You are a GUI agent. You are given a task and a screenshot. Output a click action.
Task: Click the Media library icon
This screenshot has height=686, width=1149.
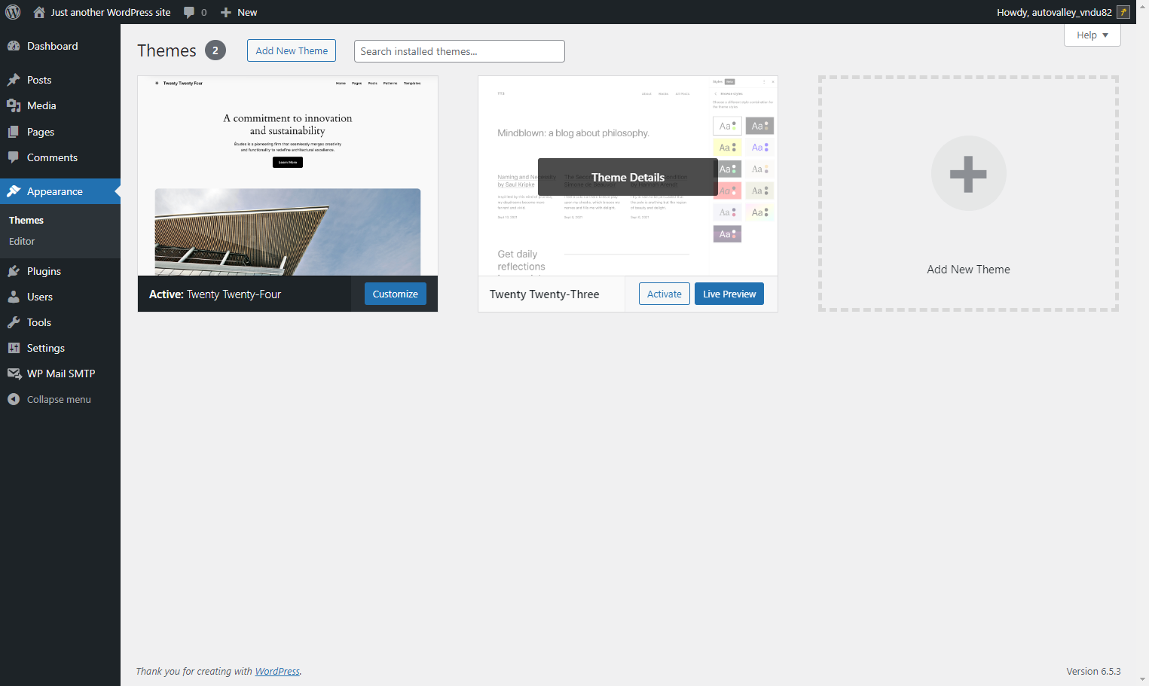click(x=14, y=105)
